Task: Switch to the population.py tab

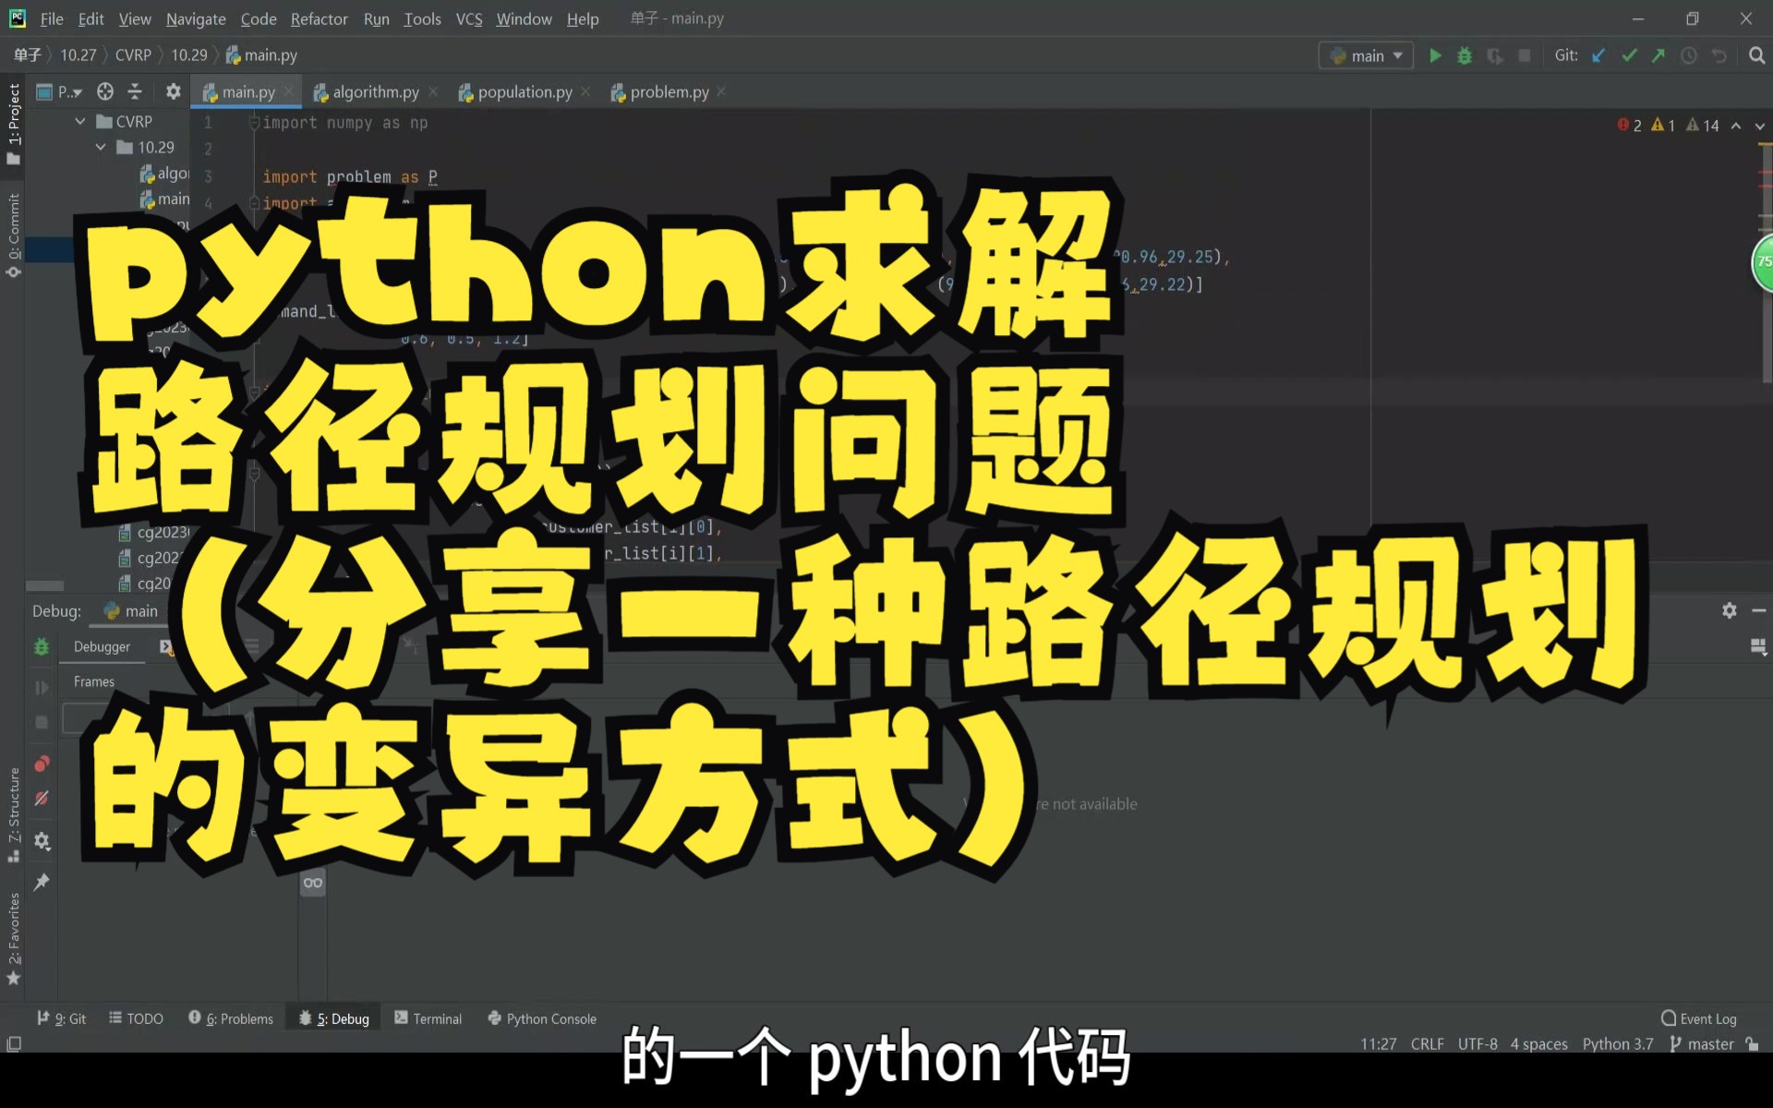Action: 525,92
